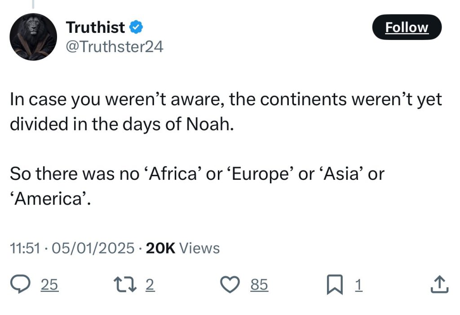Repost this tweet using the retweet icon
The width and height of the screenshot is (460, 315).
(125, 284)
